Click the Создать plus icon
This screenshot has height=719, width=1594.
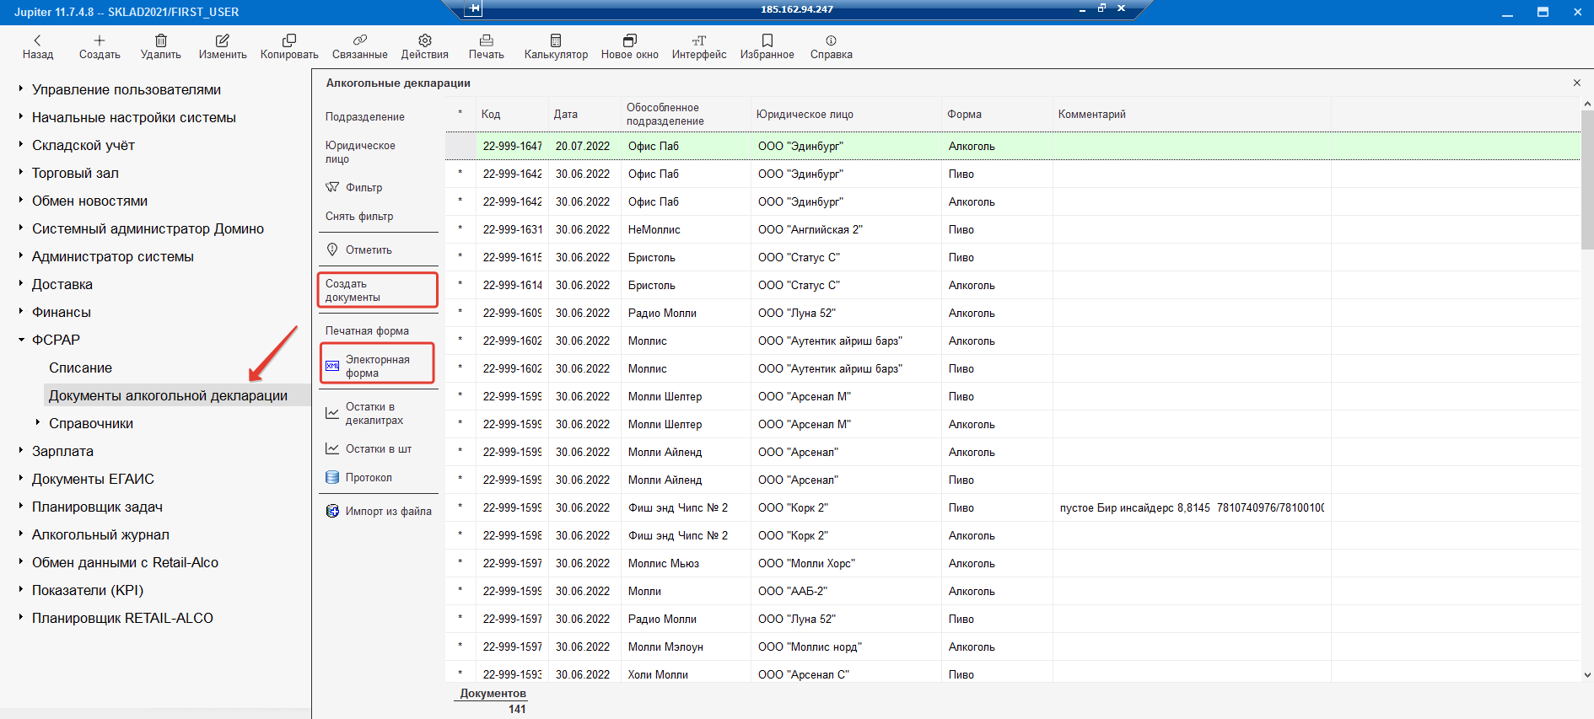[100, 40]
